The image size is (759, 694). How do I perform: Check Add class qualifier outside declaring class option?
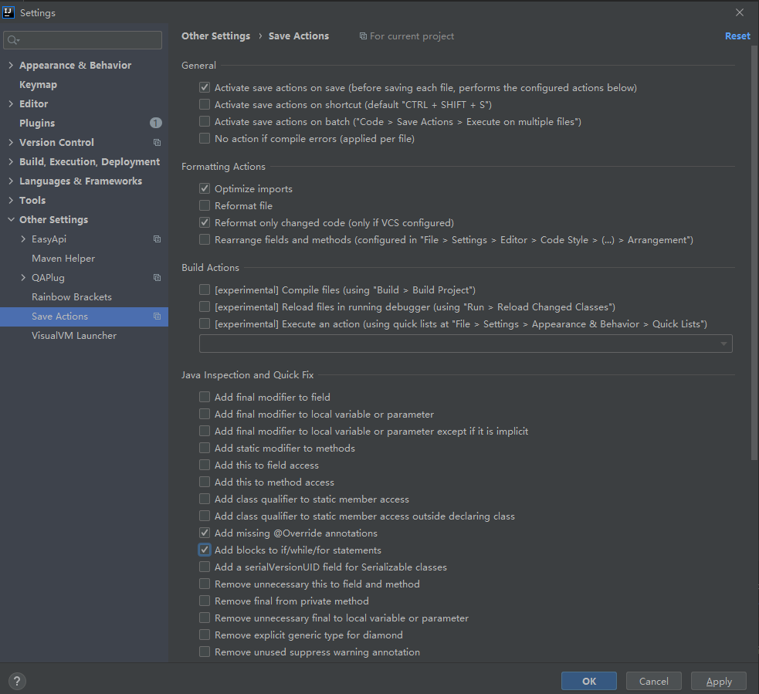[205, 516]
